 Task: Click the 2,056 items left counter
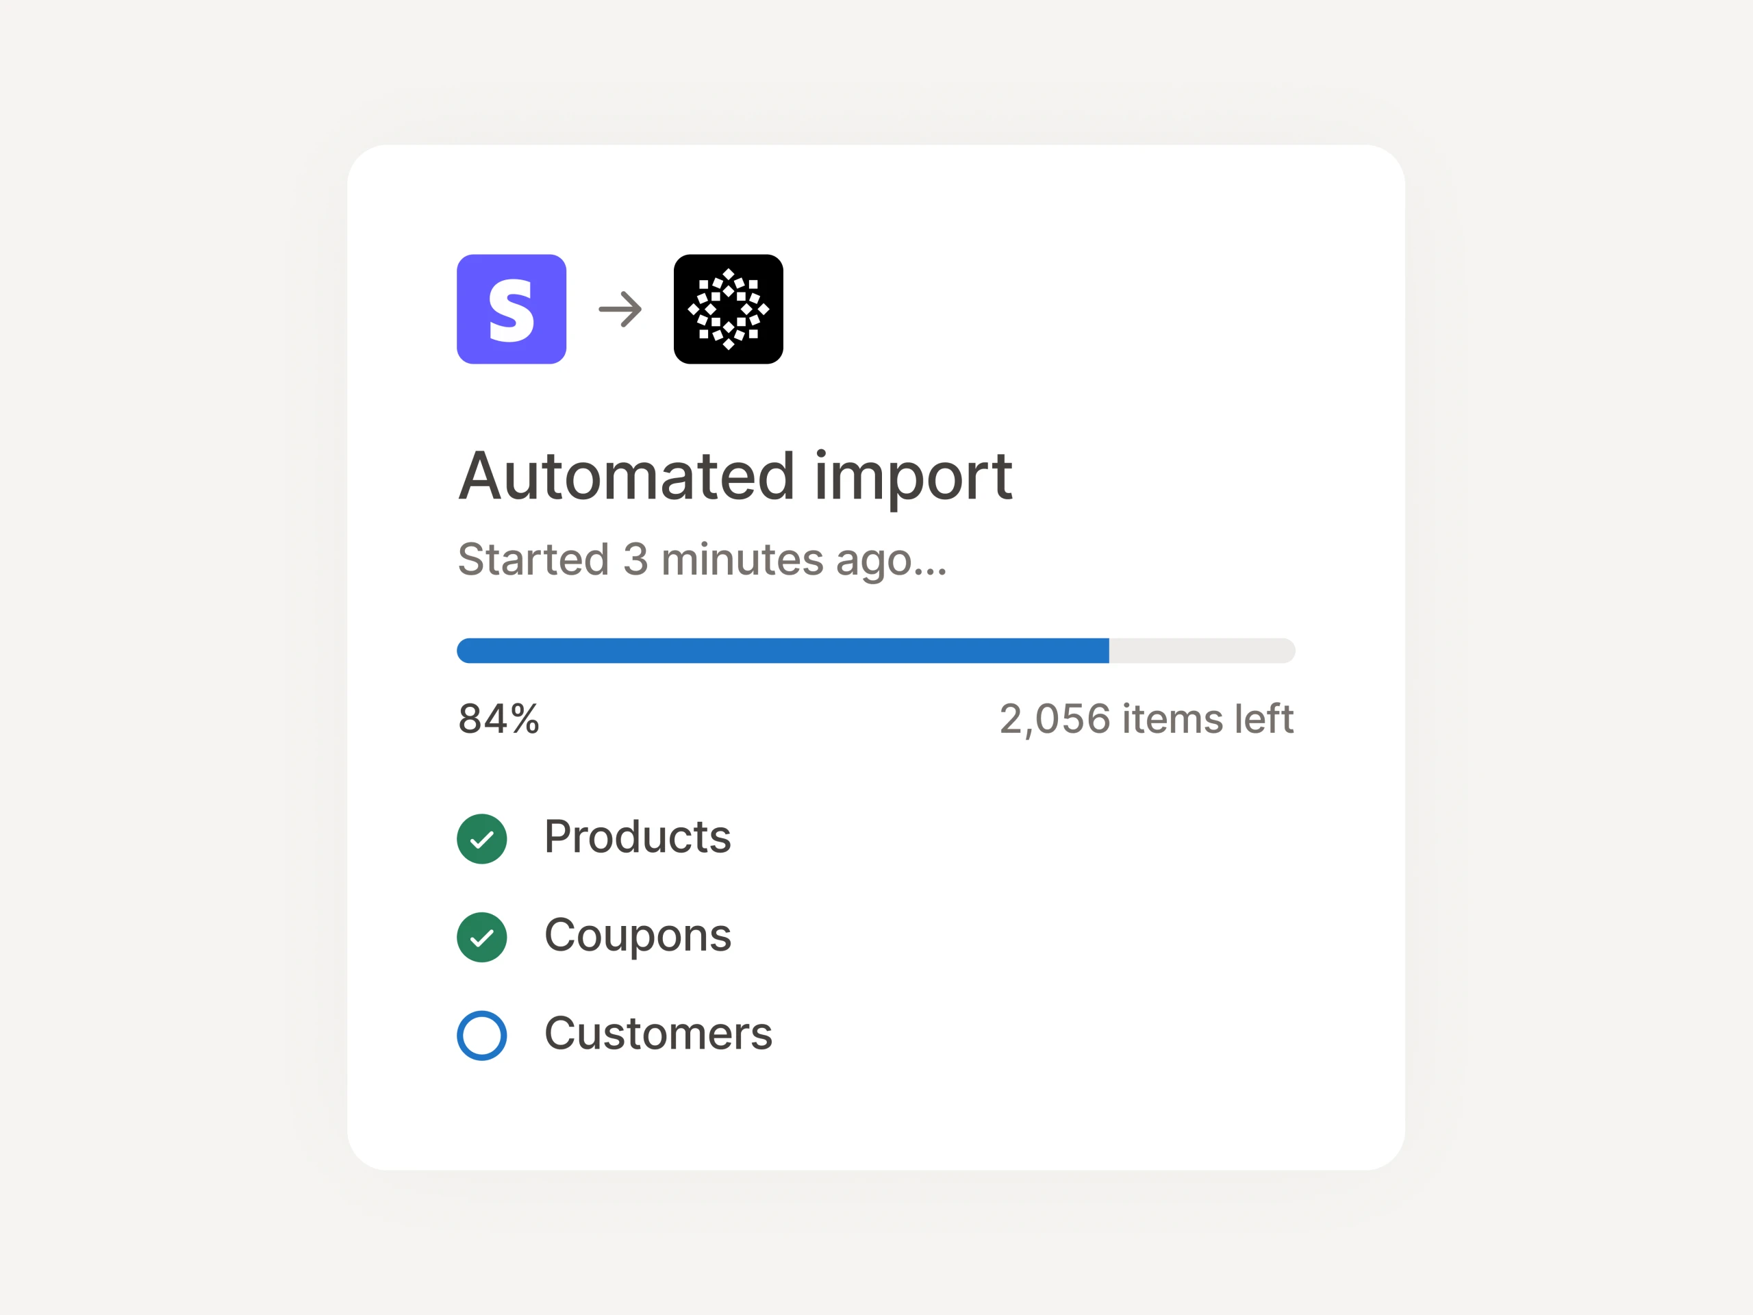[x=1146, y=720]
